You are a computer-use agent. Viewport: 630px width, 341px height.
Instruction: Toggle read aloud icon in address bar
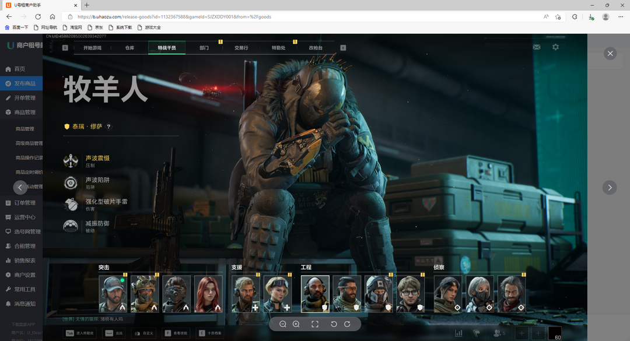pos(546,17)
